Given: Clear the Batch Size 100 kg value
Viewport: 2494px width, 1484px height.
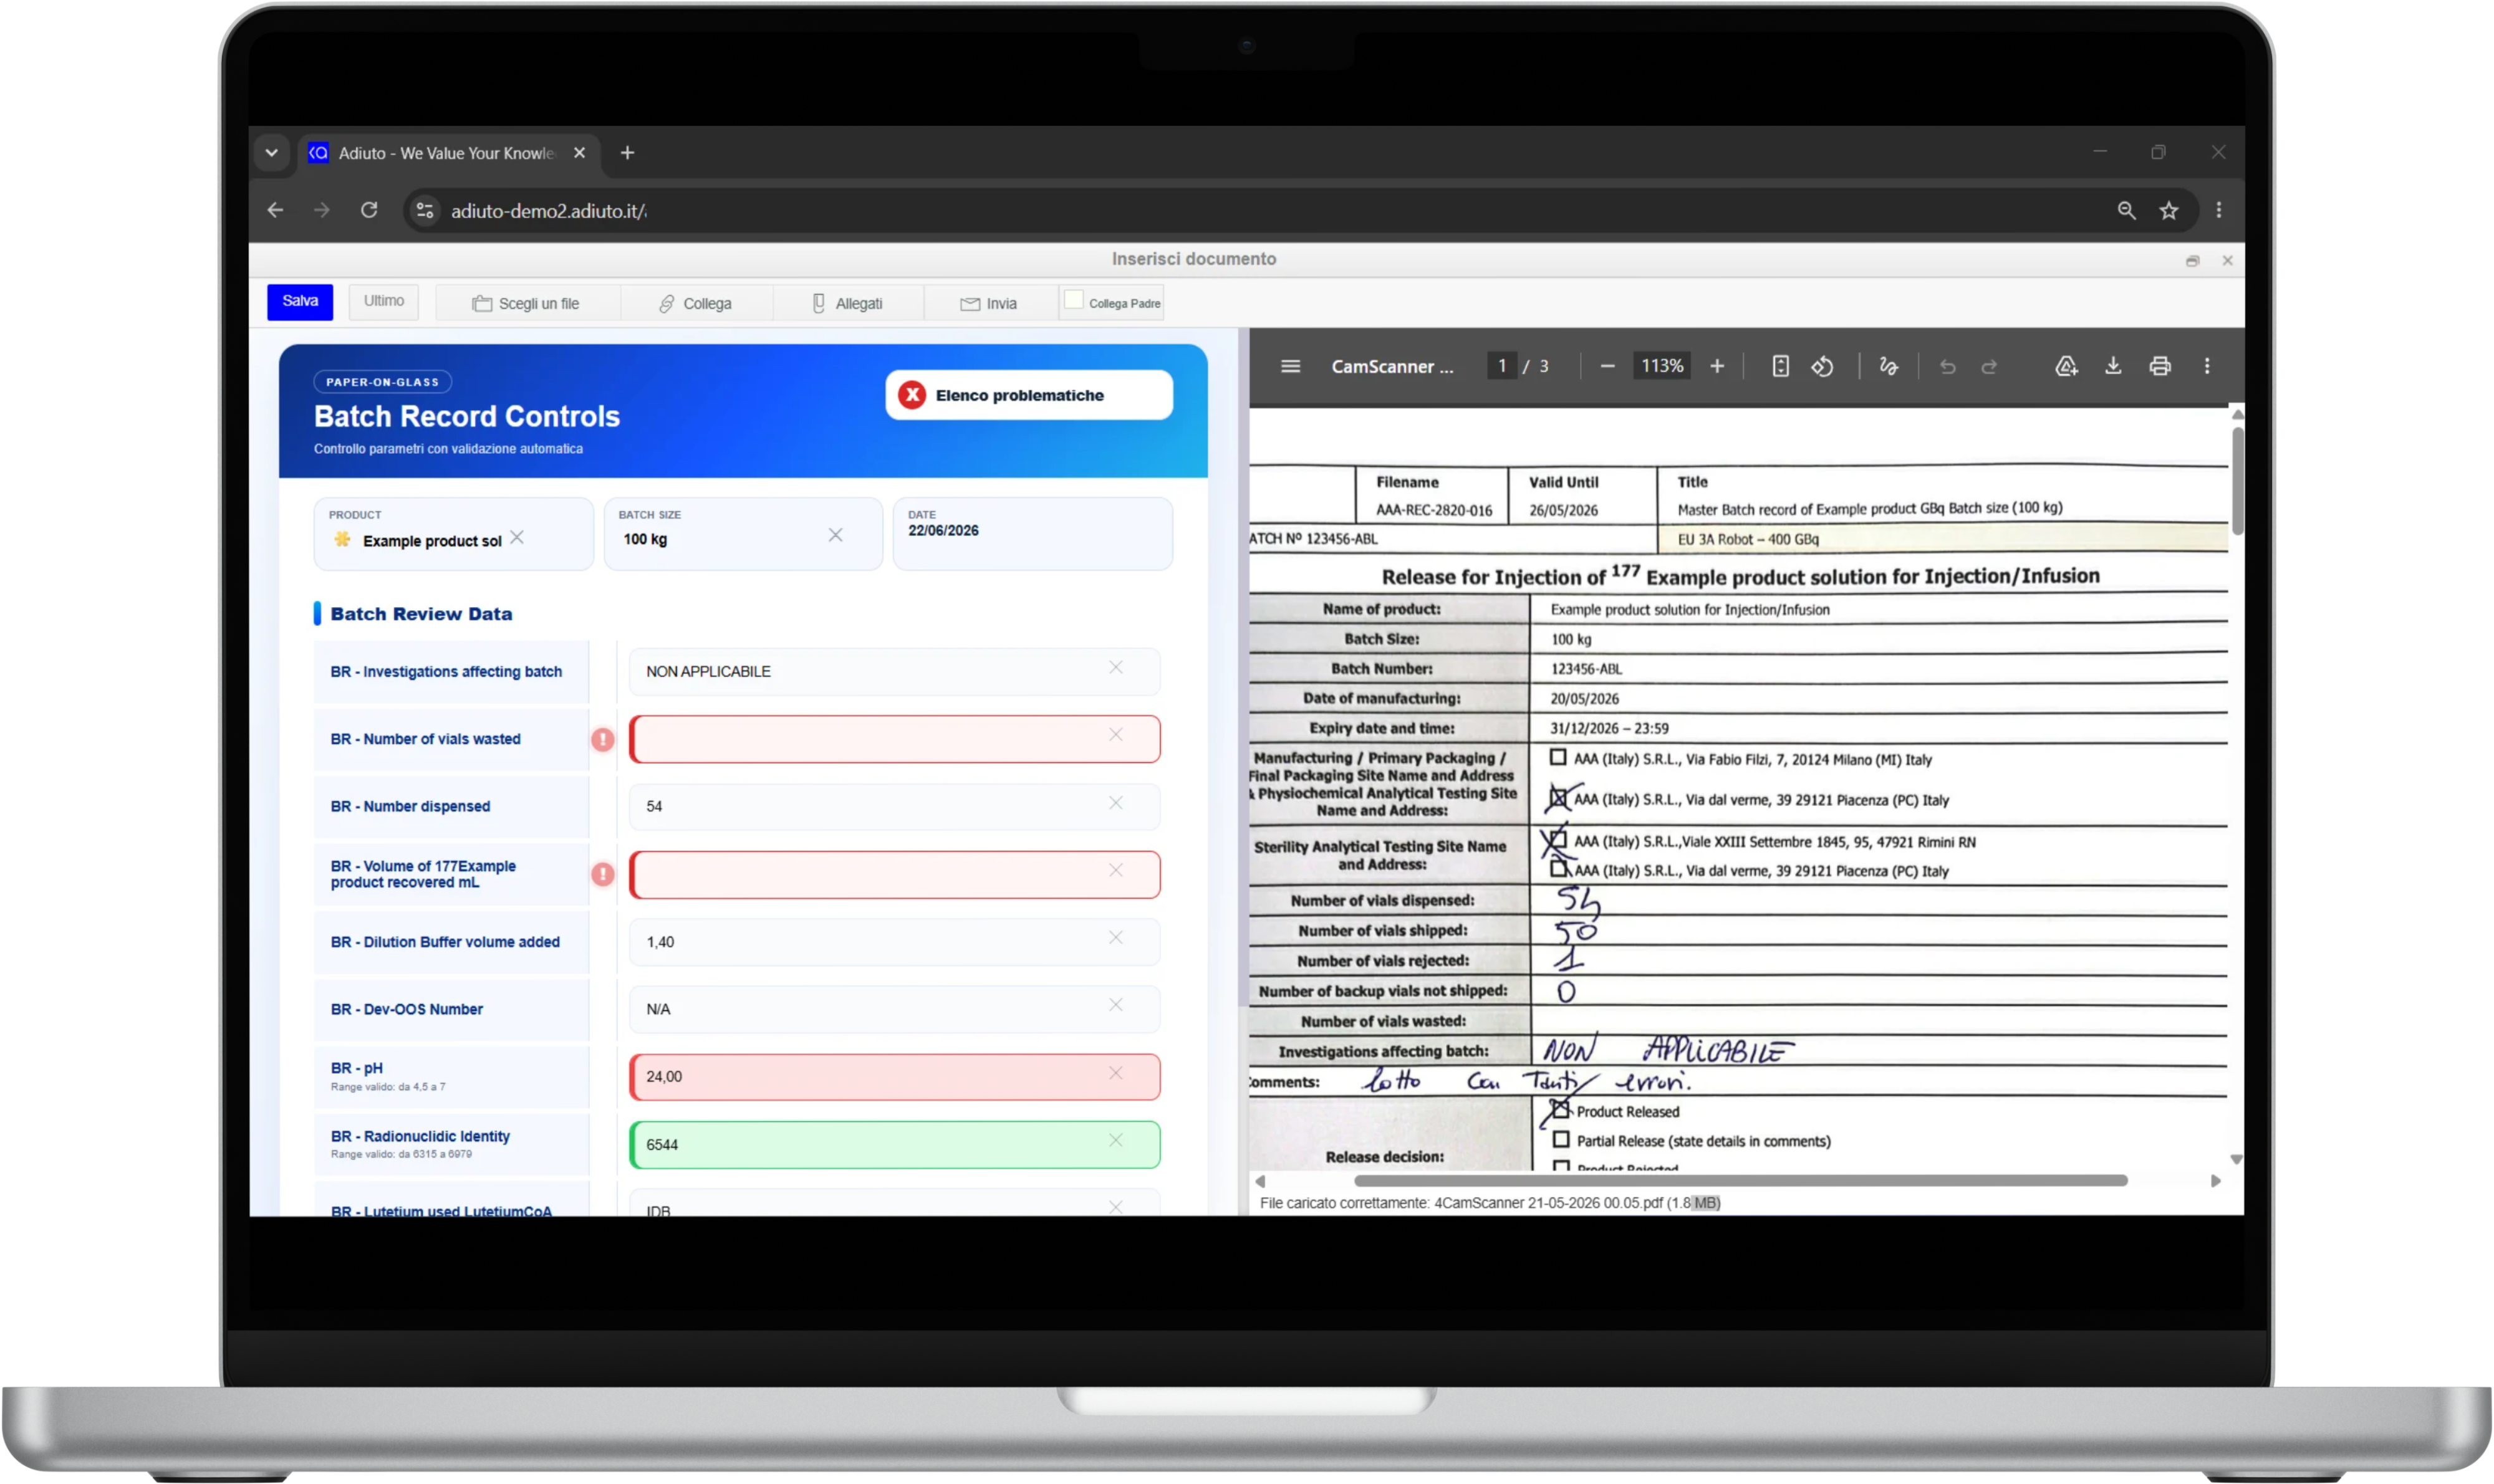Looking at the screenshot, I should click(x=835, y=535).
